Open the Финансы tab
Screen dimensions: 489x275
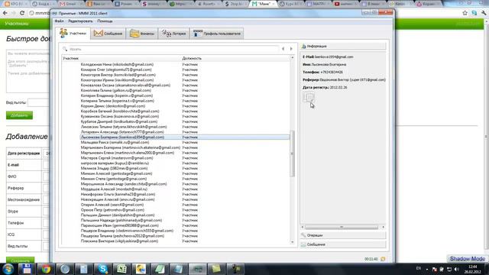pyautogui.click(x=142, y=34)
